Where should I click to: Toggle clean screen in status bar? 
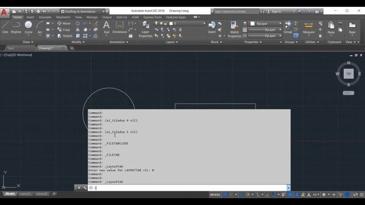click(355, 195)
